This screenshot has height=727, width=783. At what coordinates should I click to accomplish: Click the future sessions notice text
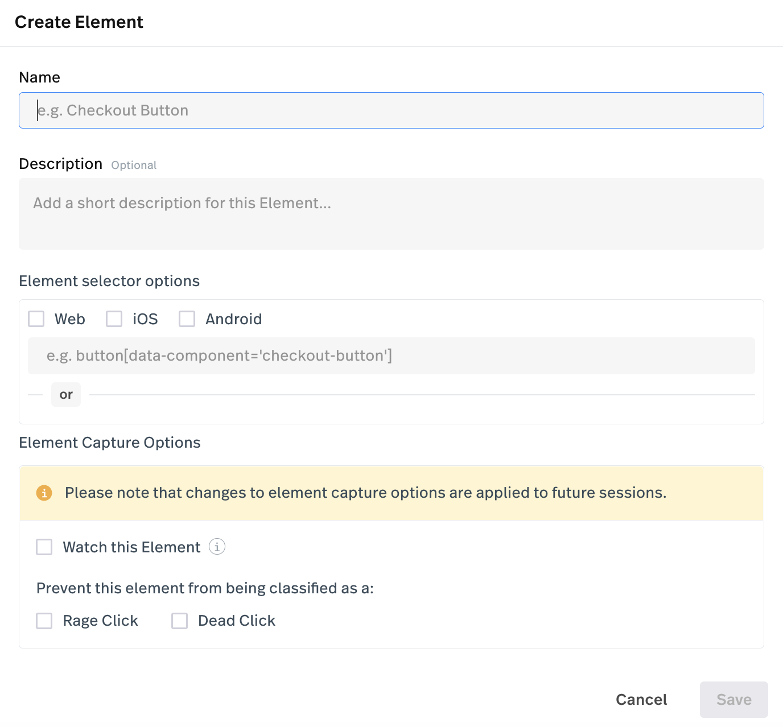[366, 493]
